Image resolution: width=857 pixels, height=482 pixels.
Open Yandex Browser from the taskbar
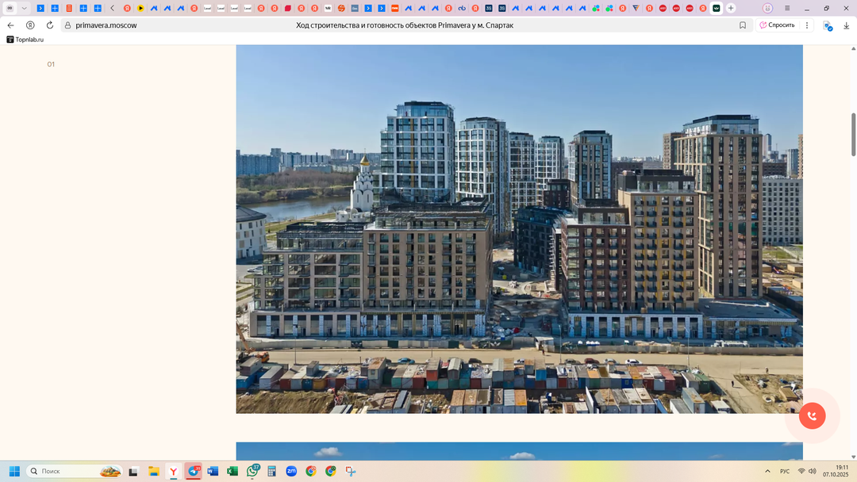coord(173,471)
